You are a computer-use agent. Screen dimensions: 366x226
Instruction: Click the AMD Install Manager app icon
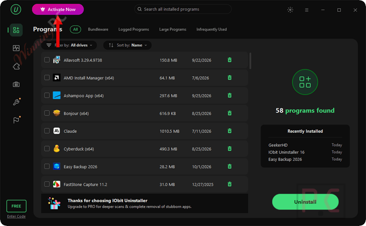coord(56,78)
